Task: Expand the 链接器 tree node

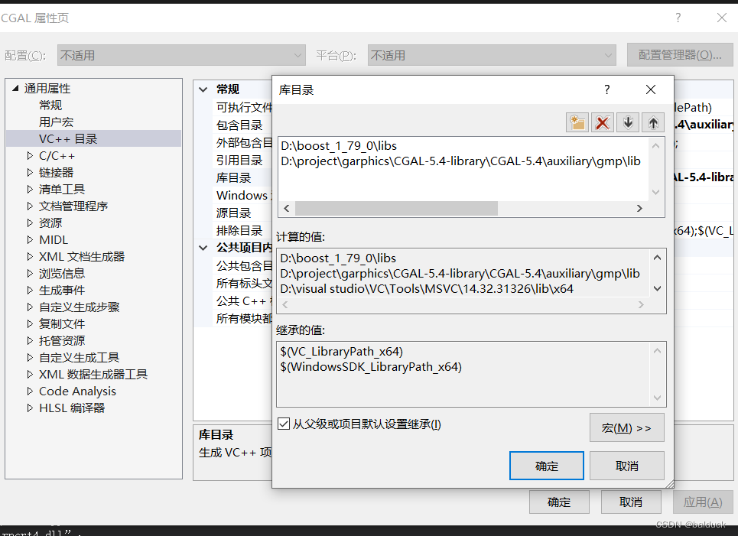Action: click(31, 172)
